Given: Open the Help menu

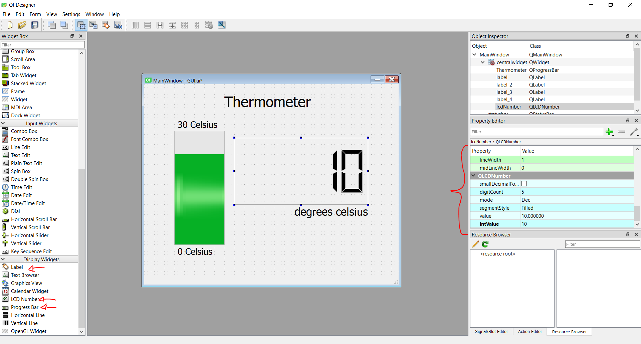Looking at the screenshot, I should [x=115, y=14].
